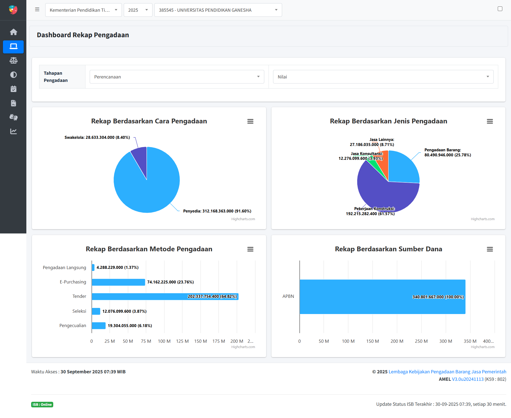Open Lembaga Kebijakan Pengadaan Barang Jasa link

(x=447, y=372)
